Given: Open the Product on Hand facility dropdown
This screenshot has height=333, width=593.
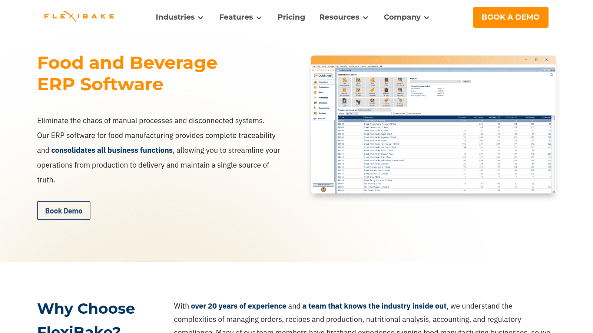Looking at the screenshot, I should point(374,110).
